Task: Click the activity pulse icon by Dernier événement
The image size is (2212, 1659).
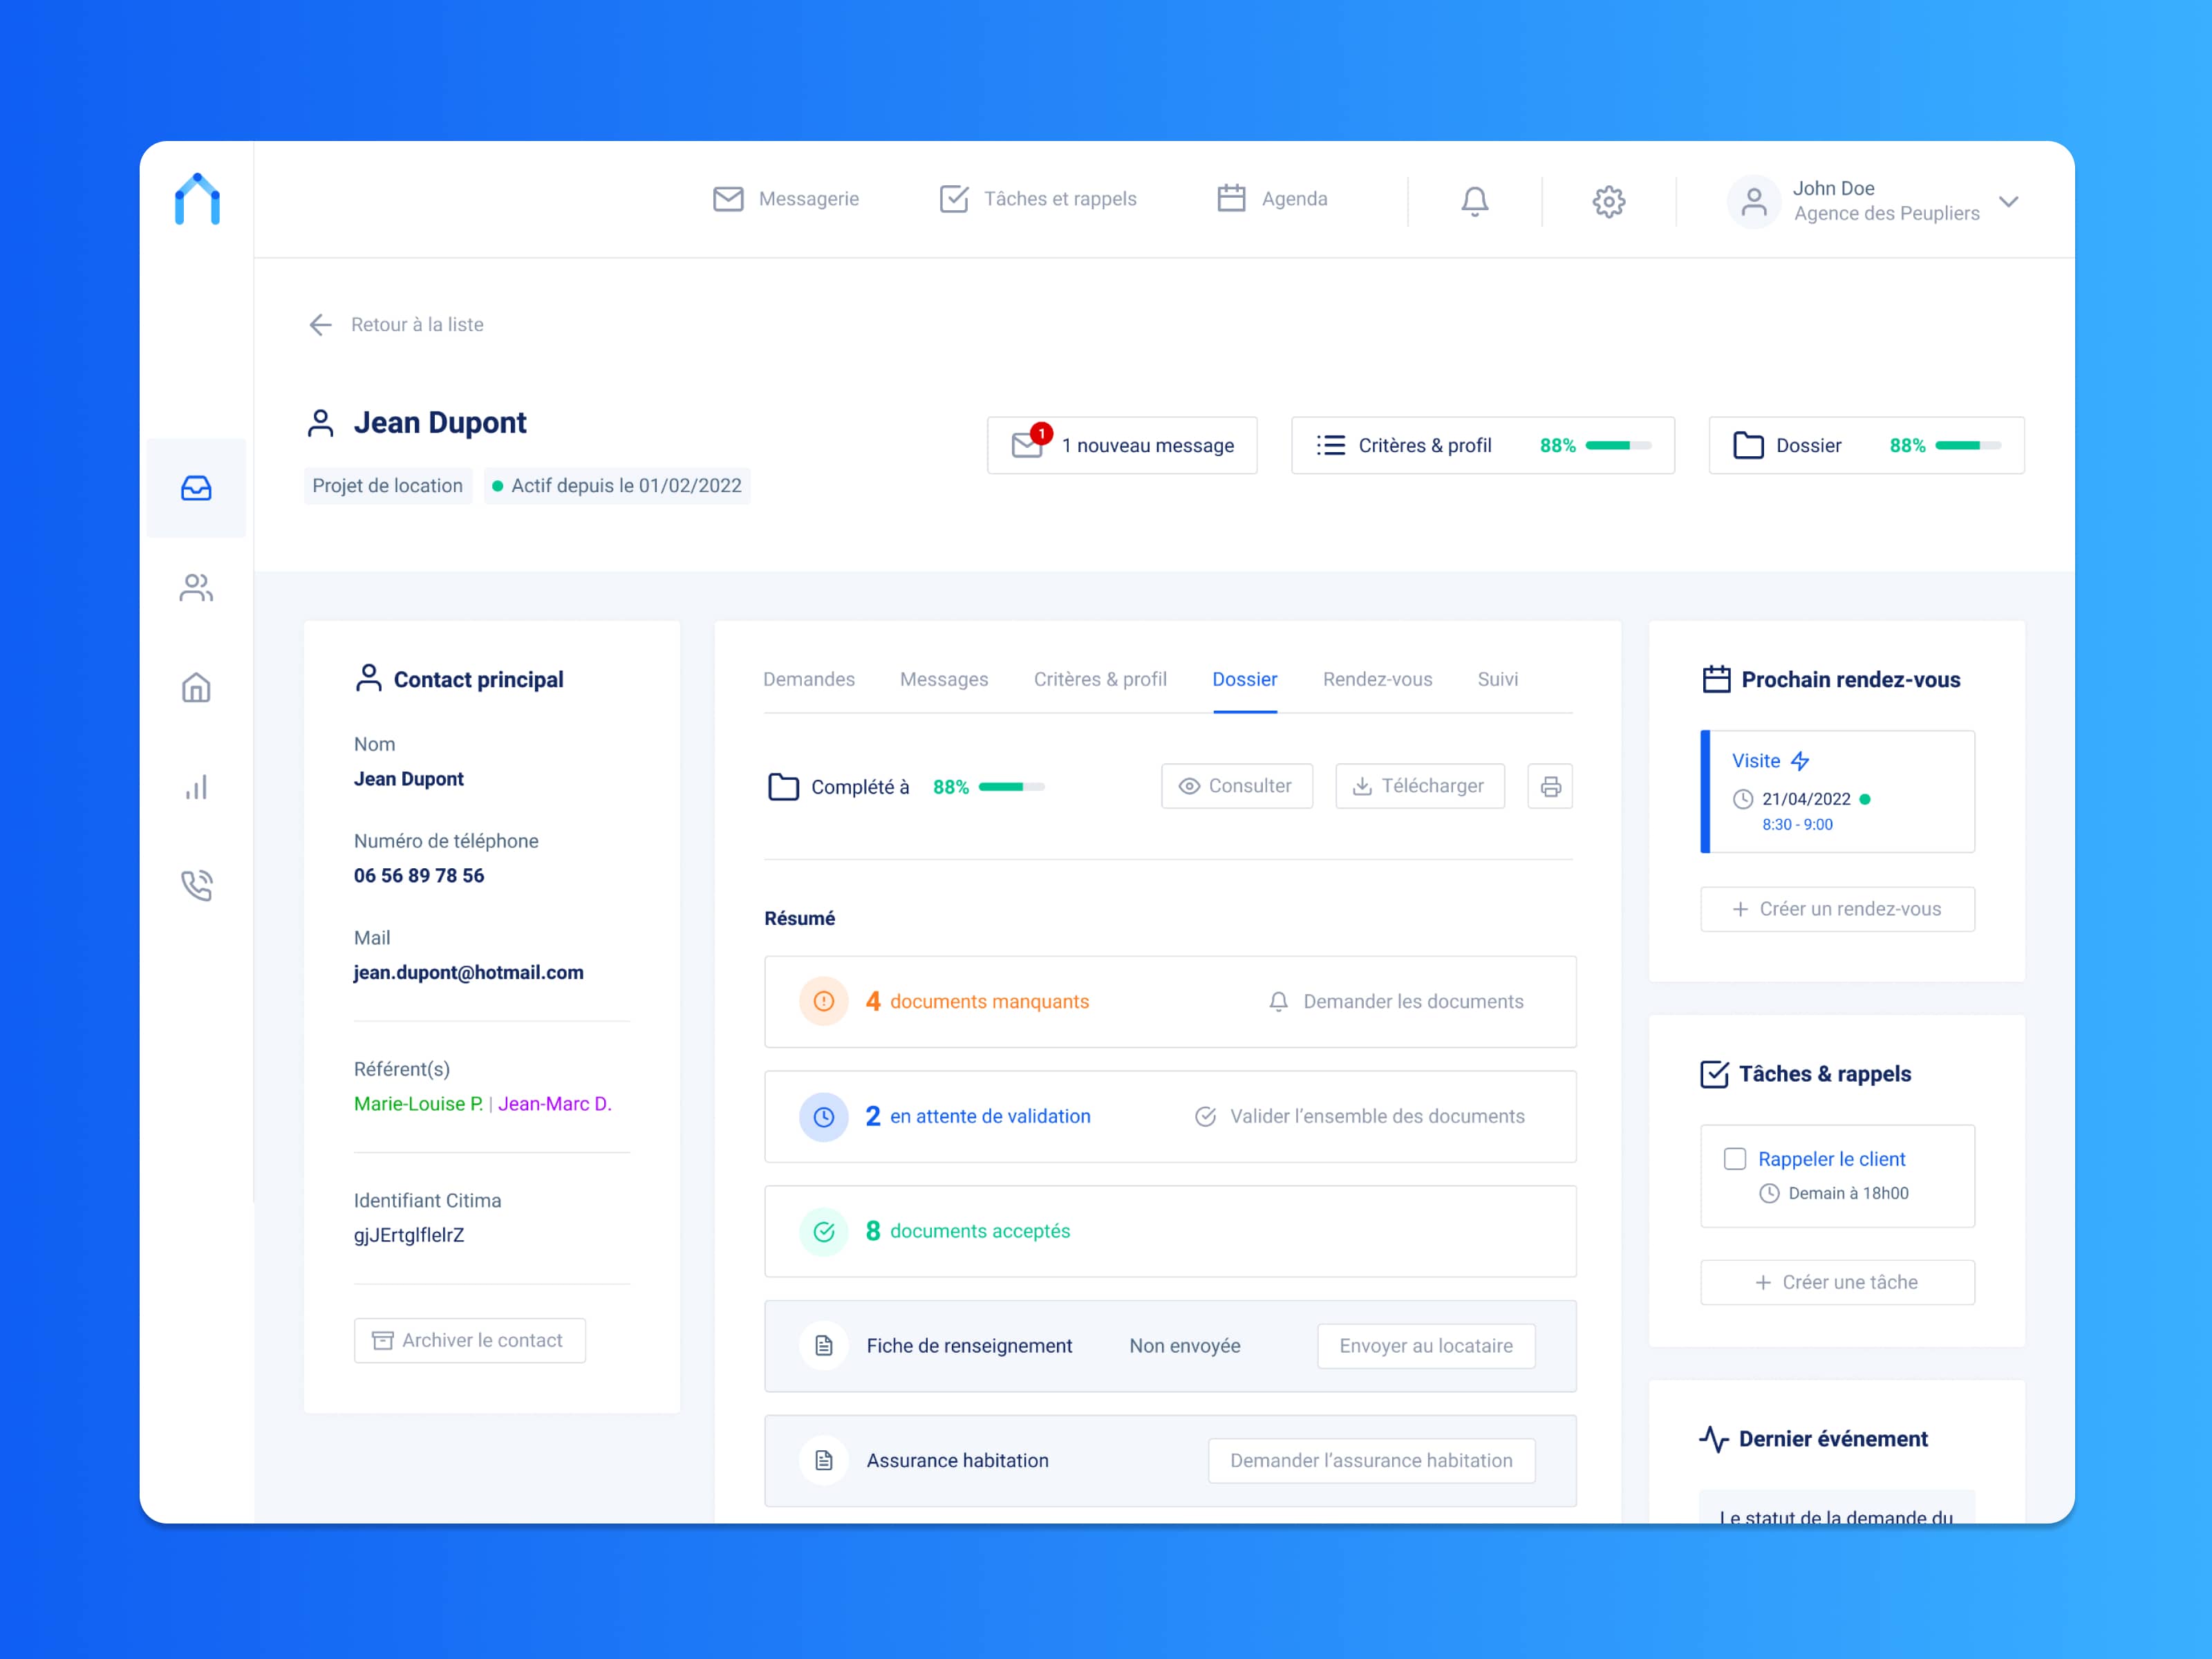Action: (x=1714, y=1439)
